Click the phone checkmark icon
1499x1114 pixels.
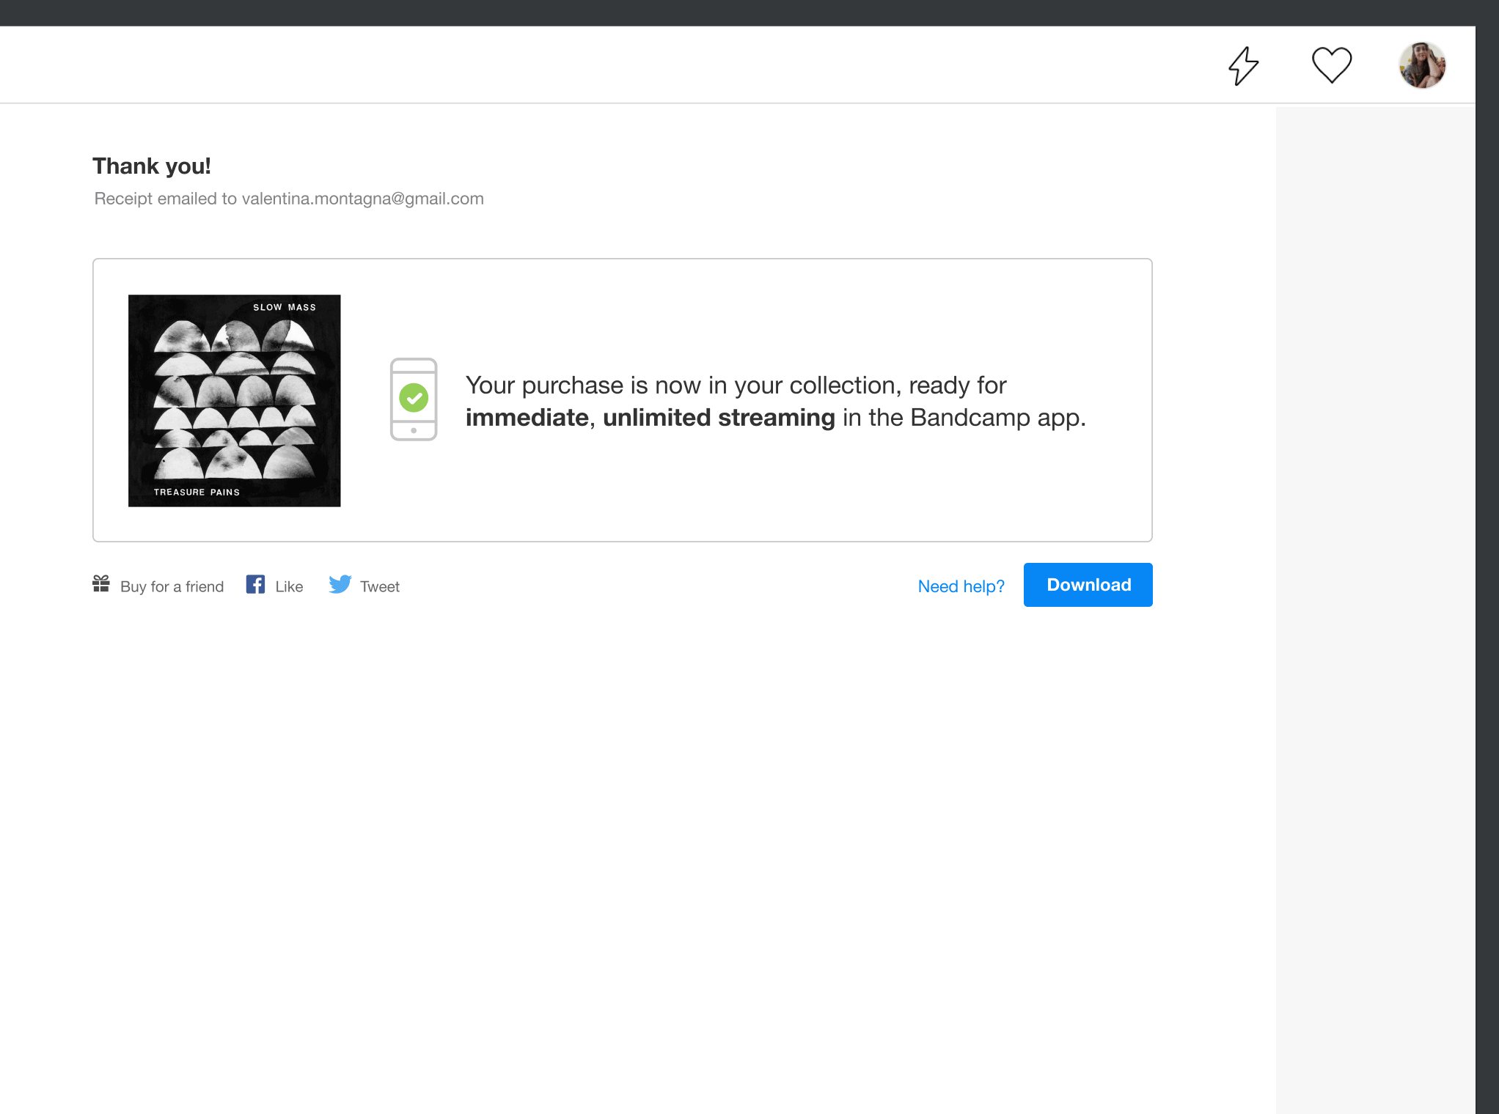click(x=414, y=399)
